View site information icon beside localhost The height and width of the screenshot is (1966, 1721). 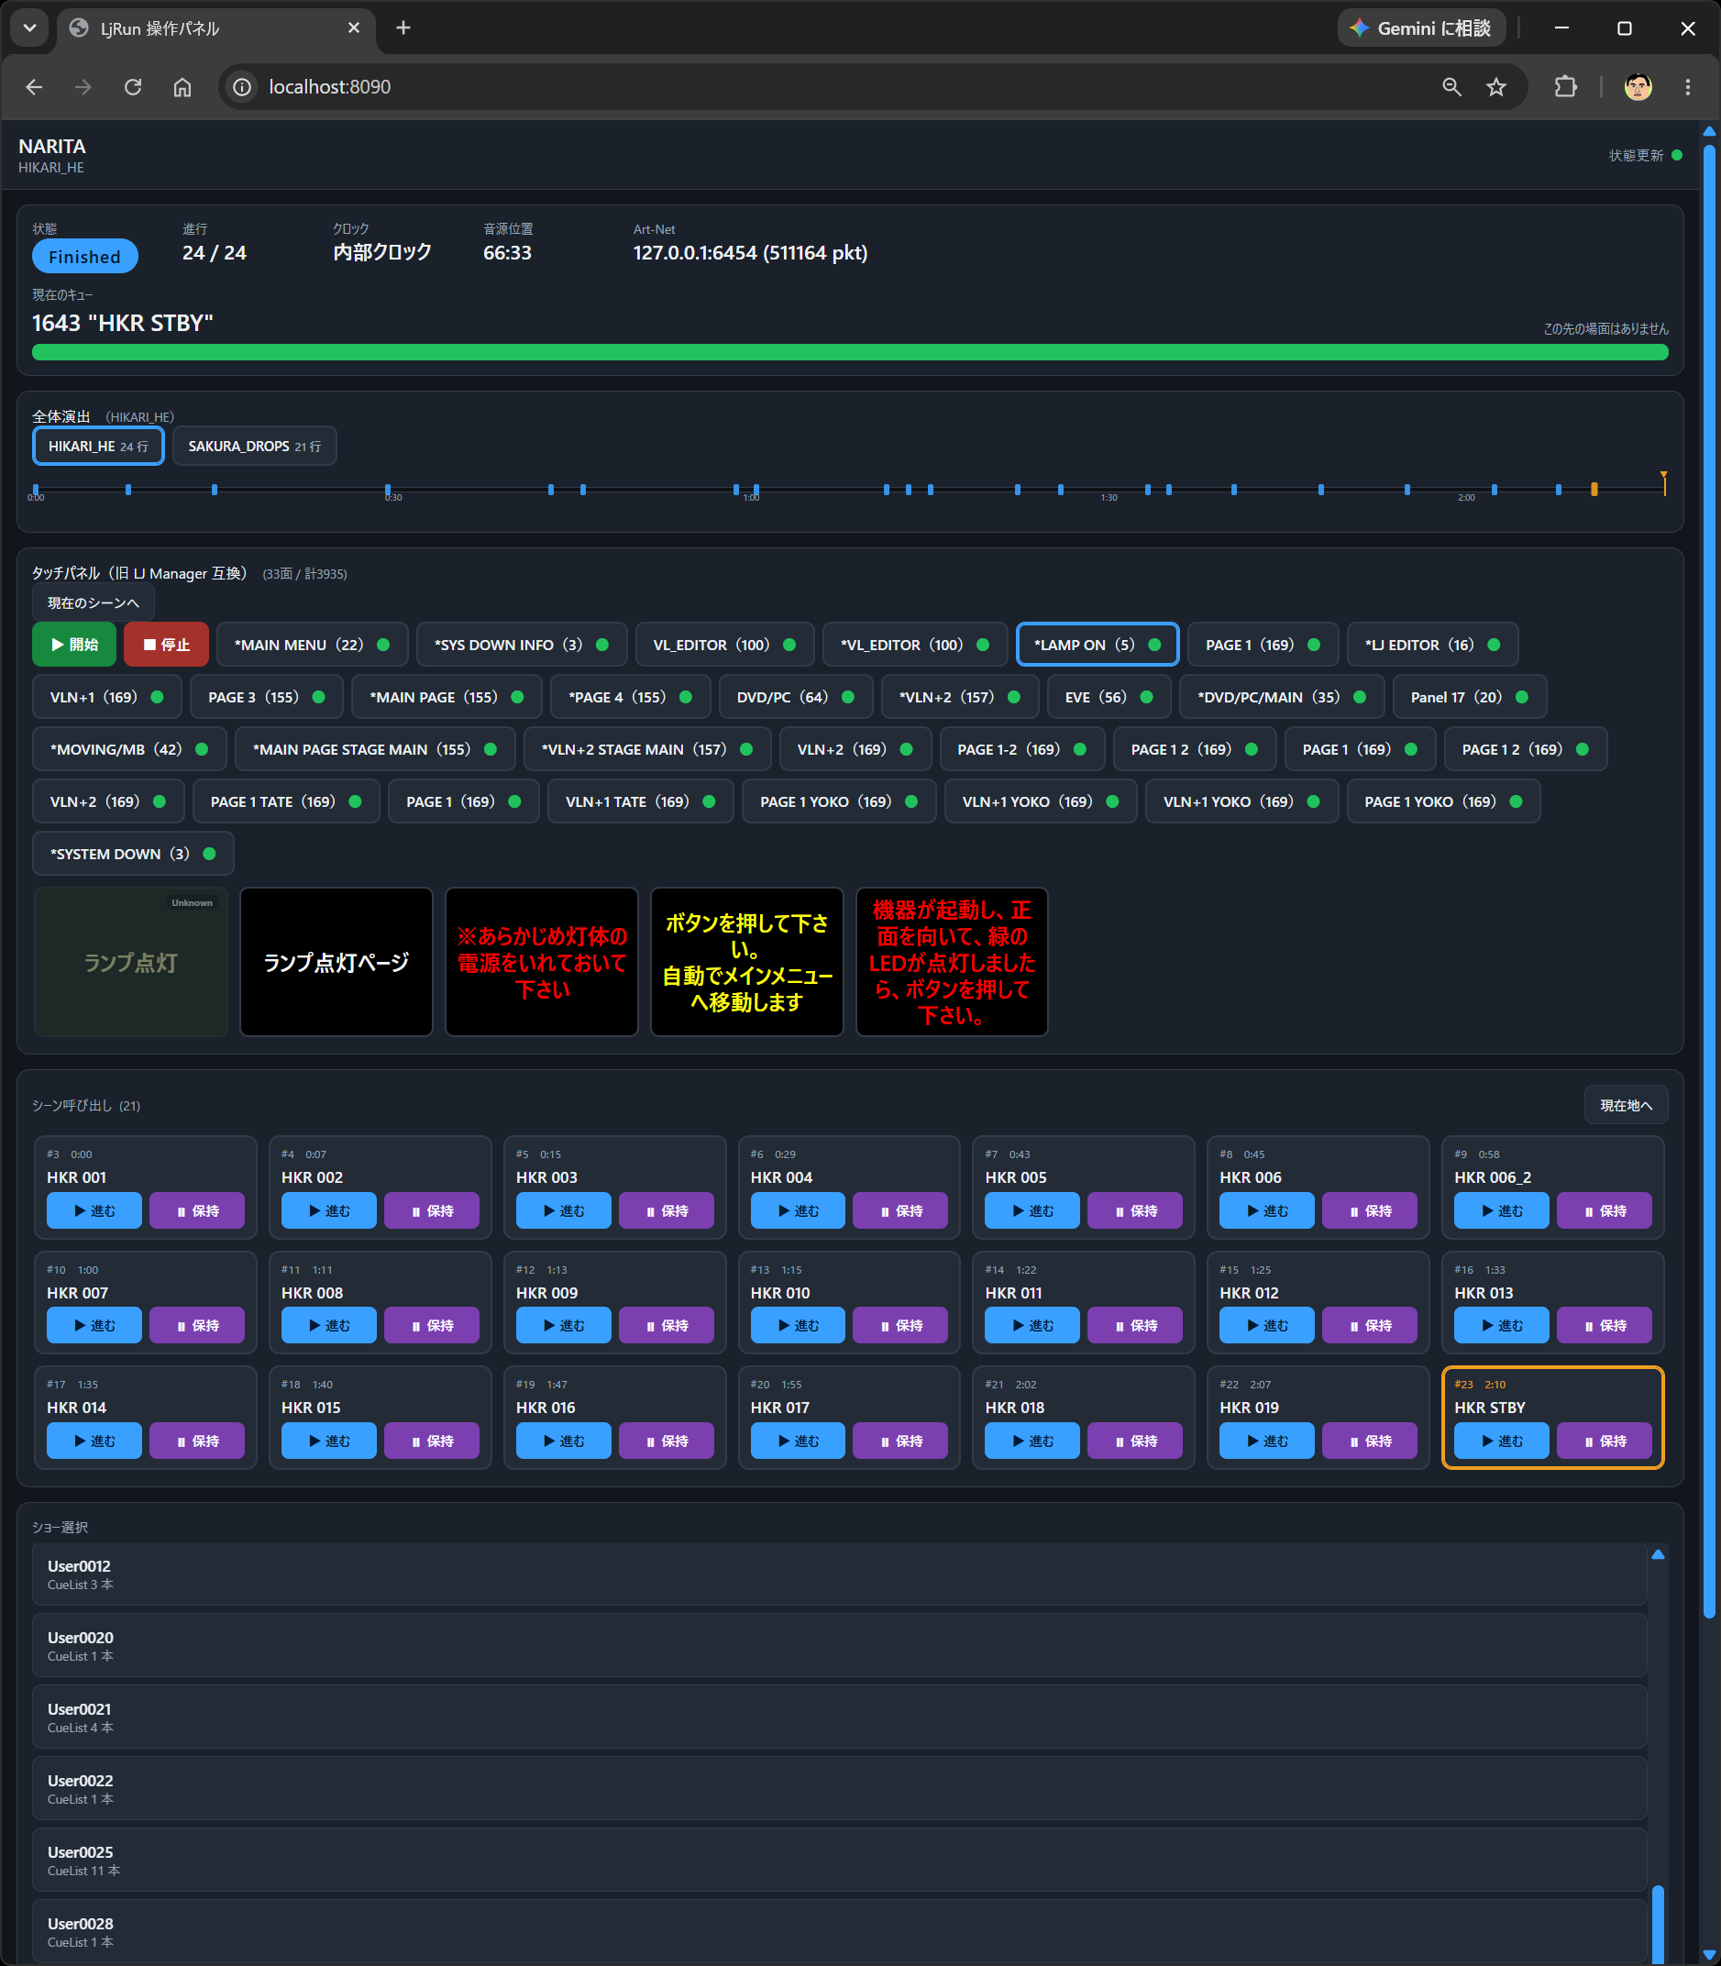[242, 86]
